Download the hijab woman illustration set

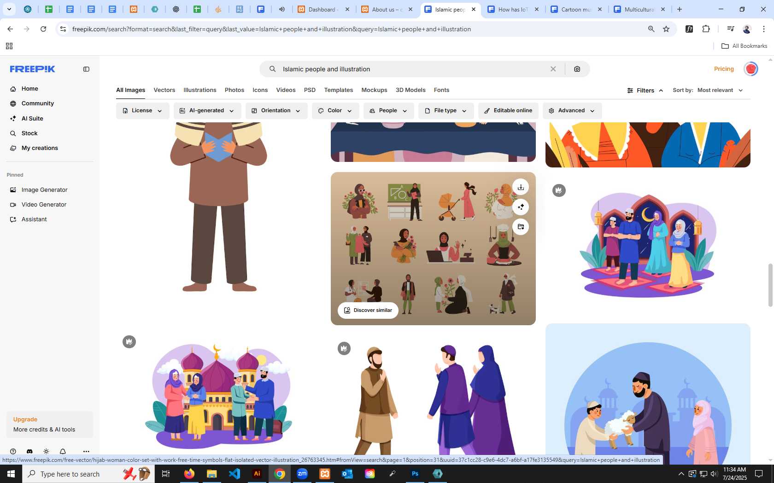(521, 187)
